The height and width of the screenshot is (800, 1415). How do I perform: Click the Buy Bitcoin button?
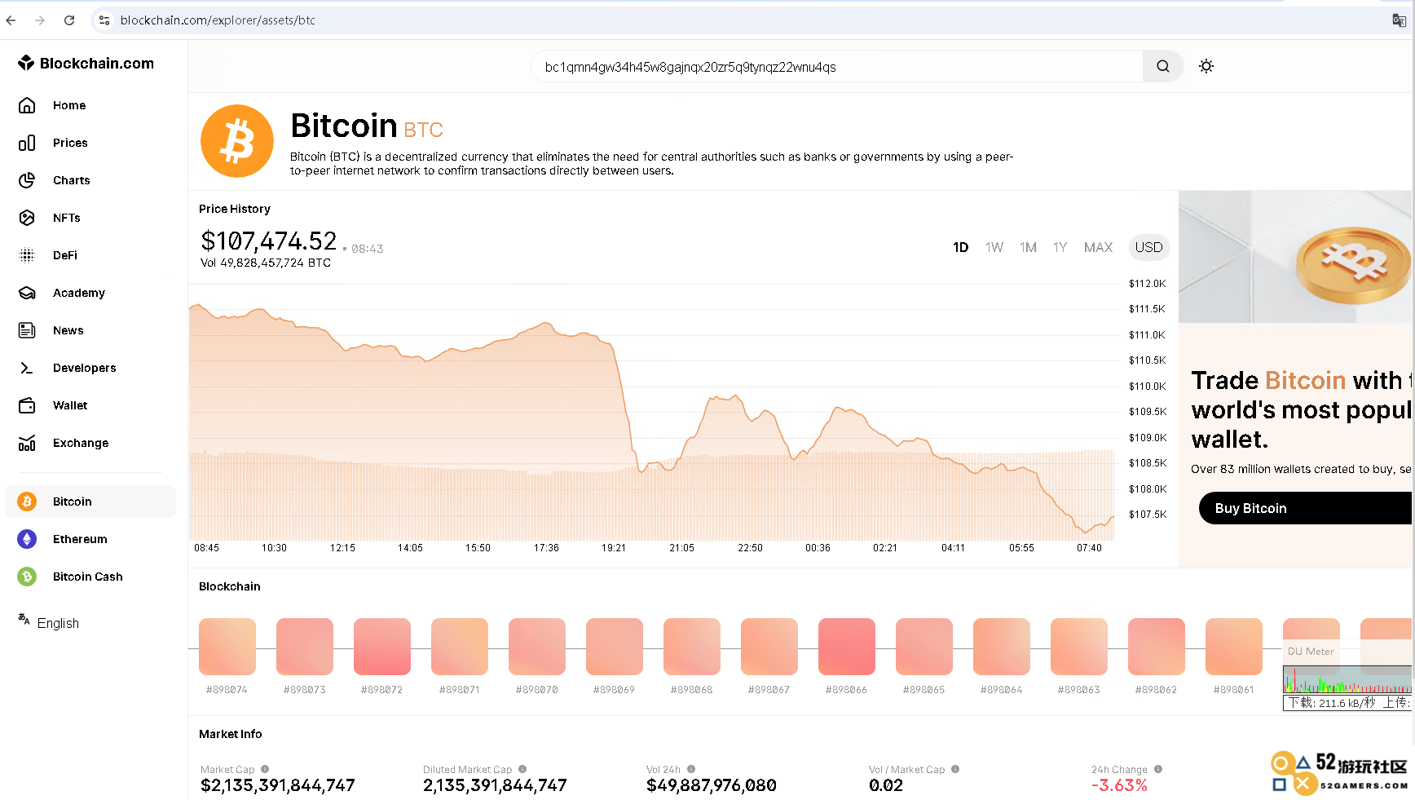click(x=1306, y=508)
